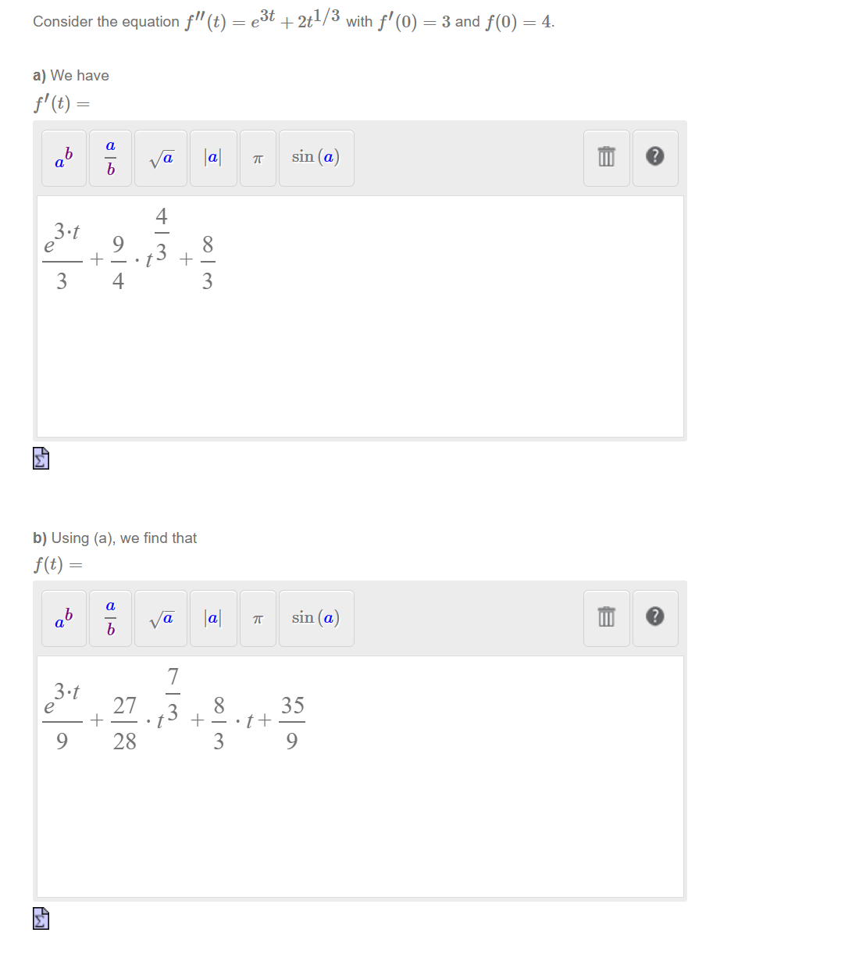The image size is (859, 954).
Task: Insert square root symbol in part b
Action: [160, 618]
